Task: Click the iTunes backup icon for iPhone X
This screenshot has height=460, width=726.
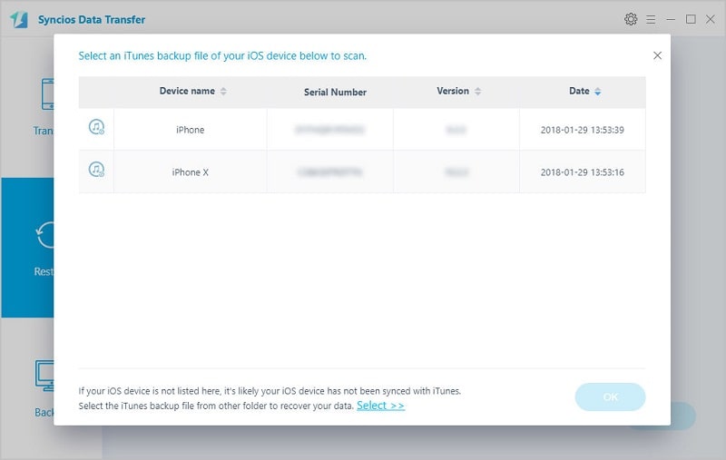Action: [96, 170]
